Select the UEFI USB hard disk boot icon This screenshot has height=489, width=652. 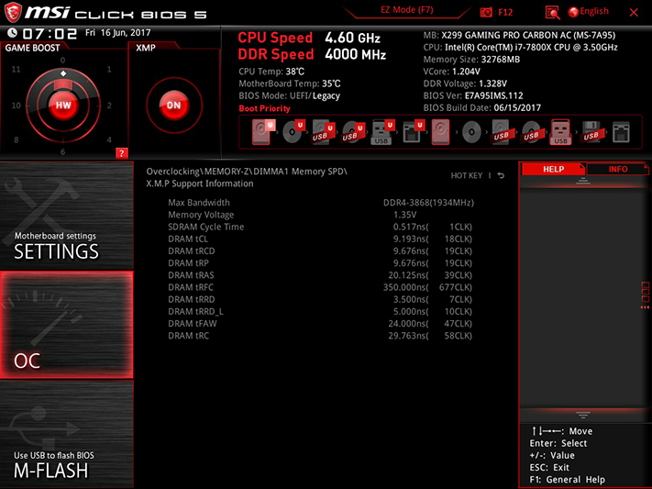tap(323, 132)
